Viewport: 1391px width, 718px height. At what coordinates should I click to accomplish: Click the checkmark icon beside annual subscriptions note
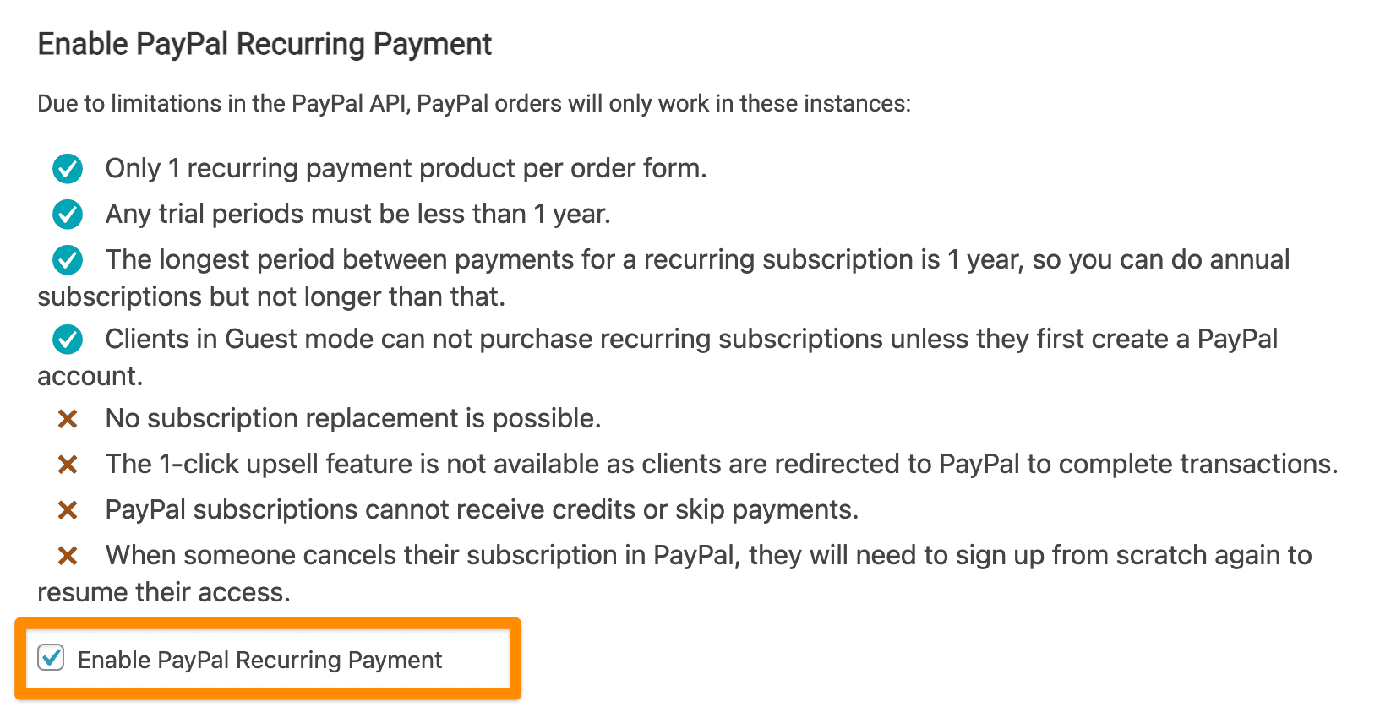click(67, 260)
